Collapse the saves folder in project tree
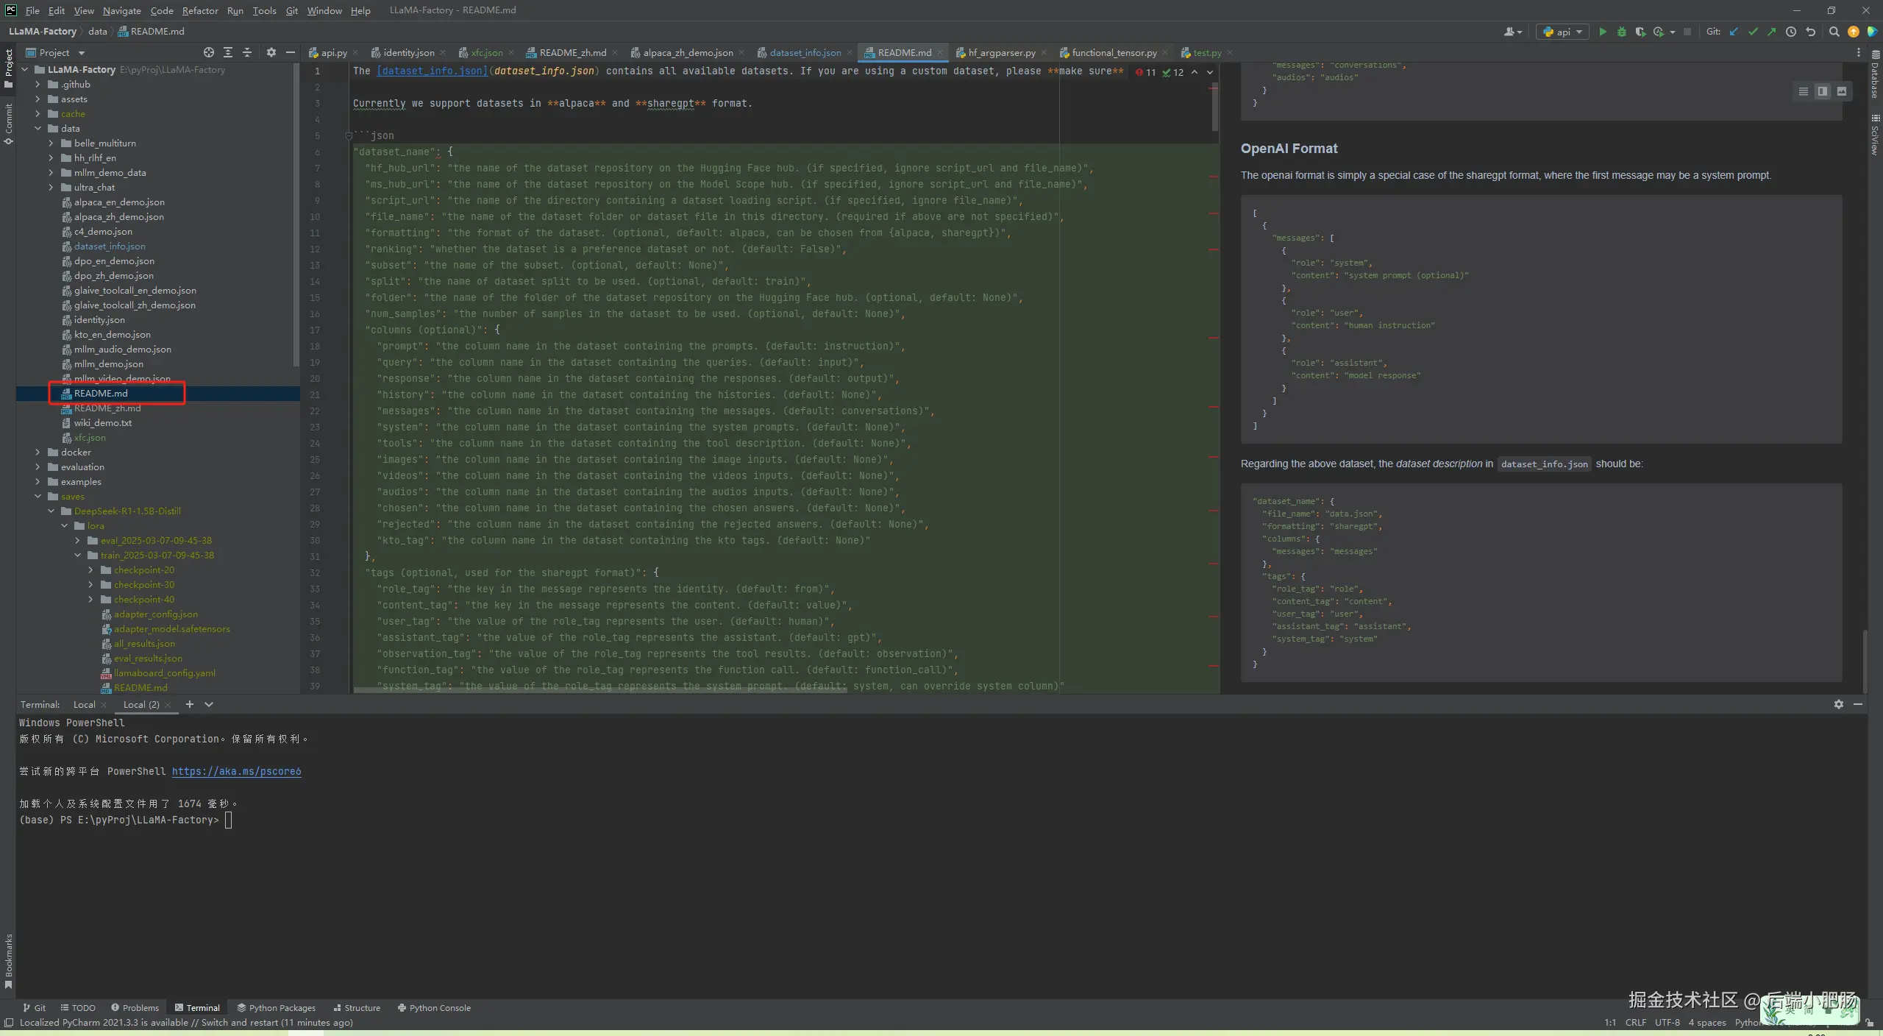Viewport: 1883px width, 1036px height. point(38,497)
